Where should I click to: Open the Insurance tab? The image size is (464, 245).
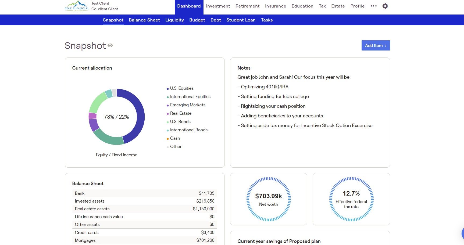tap(276, 6)
